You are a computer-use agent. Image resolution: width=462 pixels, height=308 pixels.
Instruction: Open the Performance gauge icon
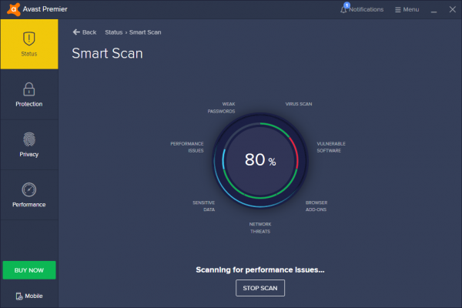tap(28, 189)
